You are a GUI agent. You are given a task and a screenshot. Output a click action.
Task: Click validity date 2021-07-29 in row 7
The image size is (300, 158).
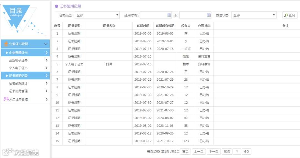(x=165, y=80)
